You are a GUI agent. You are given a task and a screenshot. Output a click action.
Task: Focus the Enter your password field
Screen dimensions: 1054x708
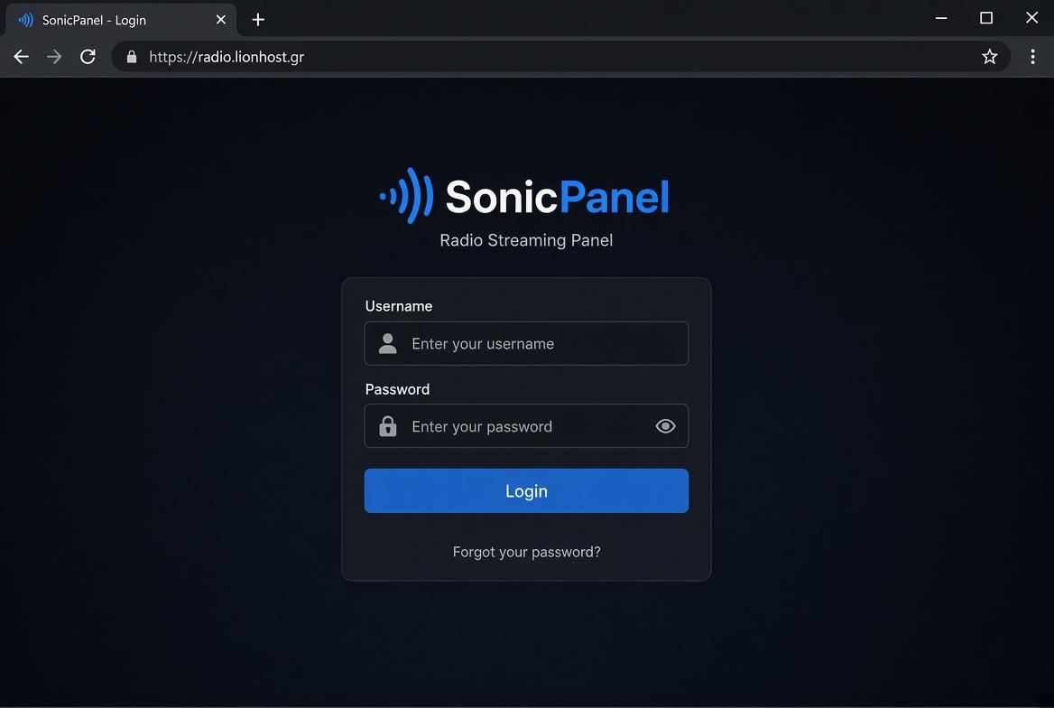coord(526,426)
